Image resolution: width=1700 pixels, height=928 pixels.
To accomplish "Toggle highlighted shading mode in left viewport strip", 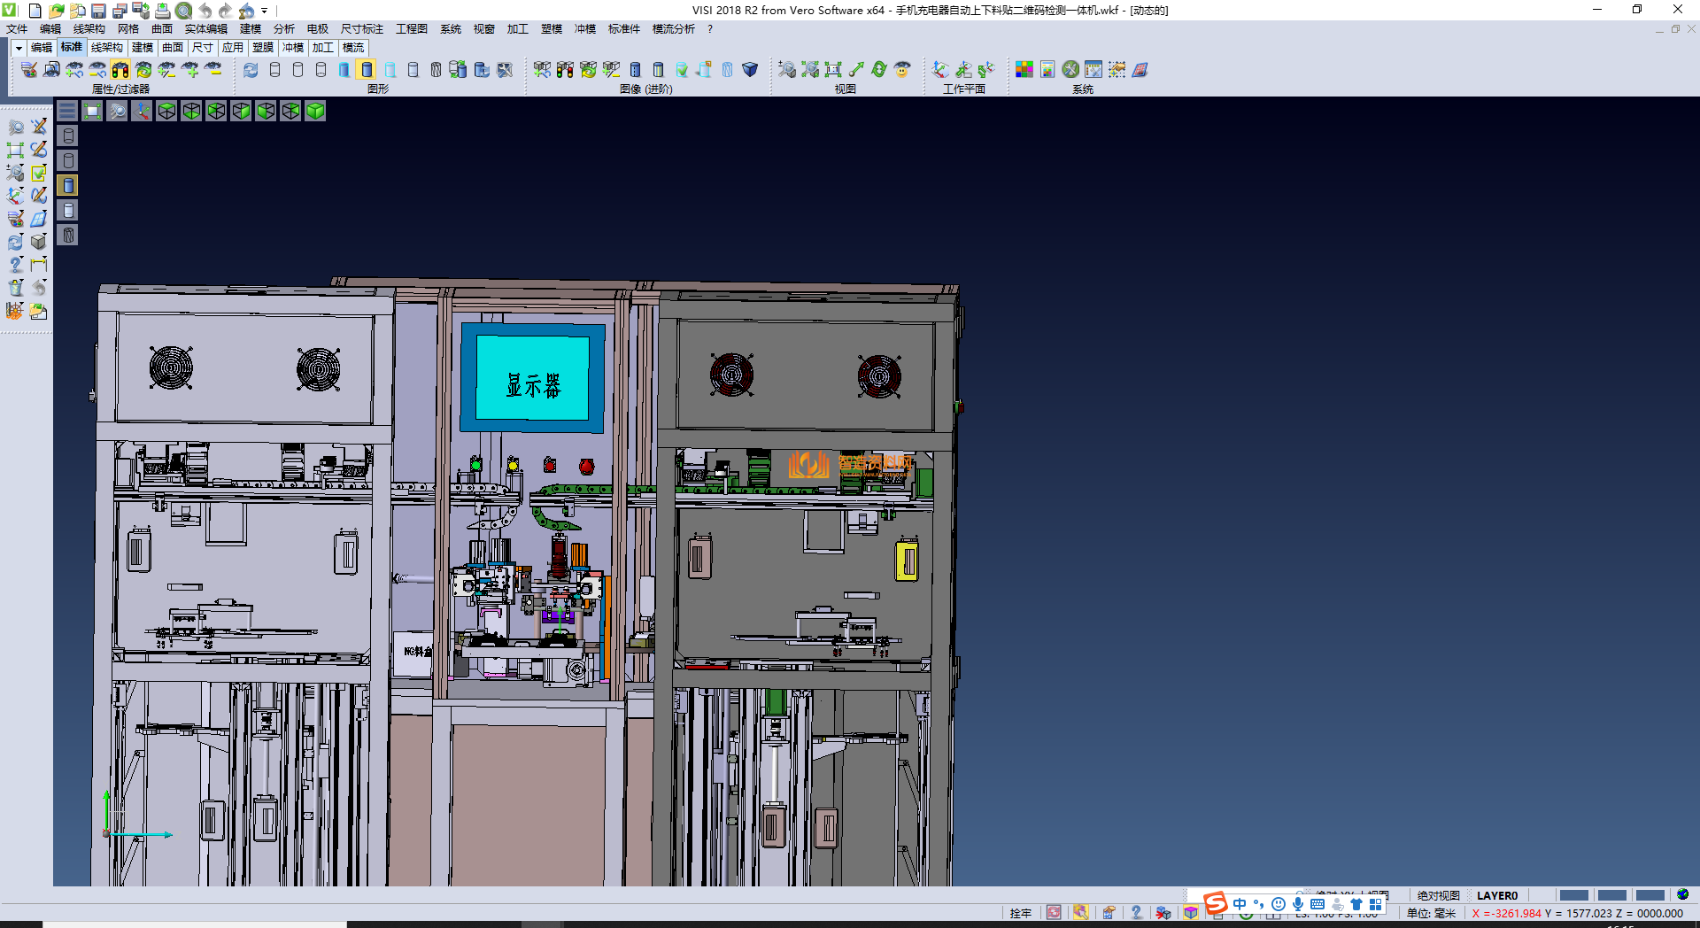I will tap(68, 185).
